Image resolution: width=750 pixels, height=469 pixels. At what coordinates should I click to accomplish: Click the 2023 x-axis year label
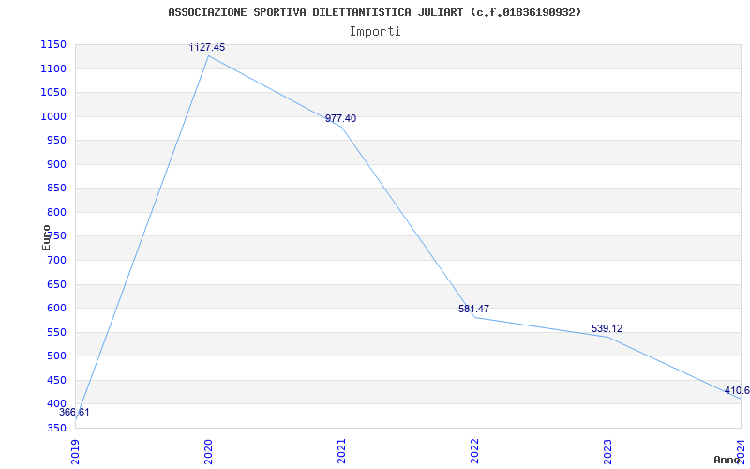tap(607, 451)
